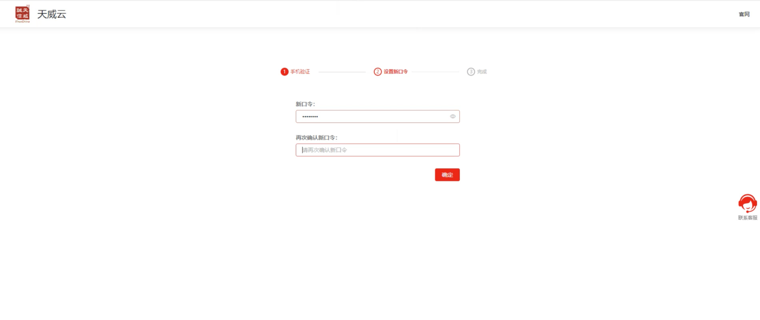This screenshot has width=760, height=320.
Task: Select the 完成 step label
Action: pyautogui.click(x=482, y=72)
